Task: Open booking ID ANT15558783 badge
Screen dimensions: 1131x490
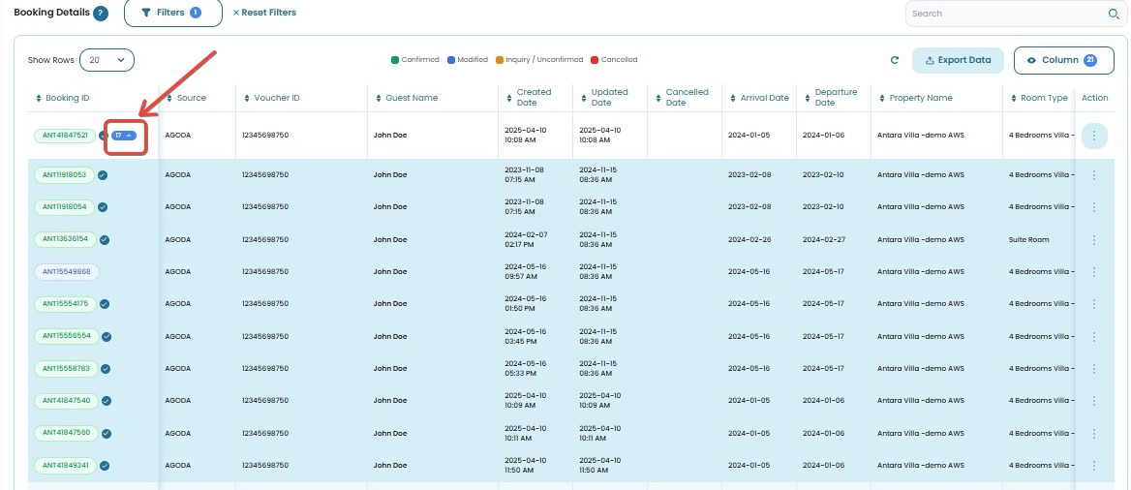Action: click(66, 369)
